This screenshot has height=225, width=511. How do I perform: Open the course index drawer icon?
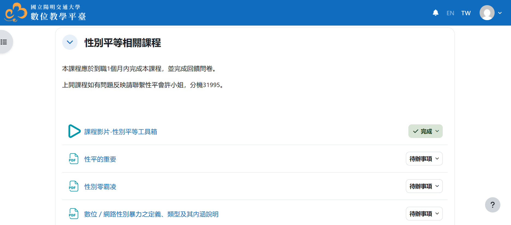4,42
